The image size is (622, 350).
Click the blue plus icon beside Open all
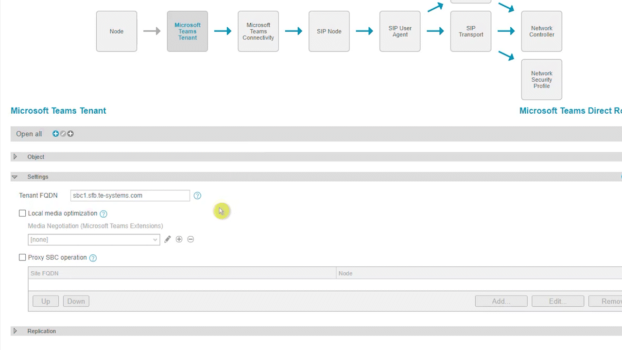pyautogui.click(x=55, y=134)
